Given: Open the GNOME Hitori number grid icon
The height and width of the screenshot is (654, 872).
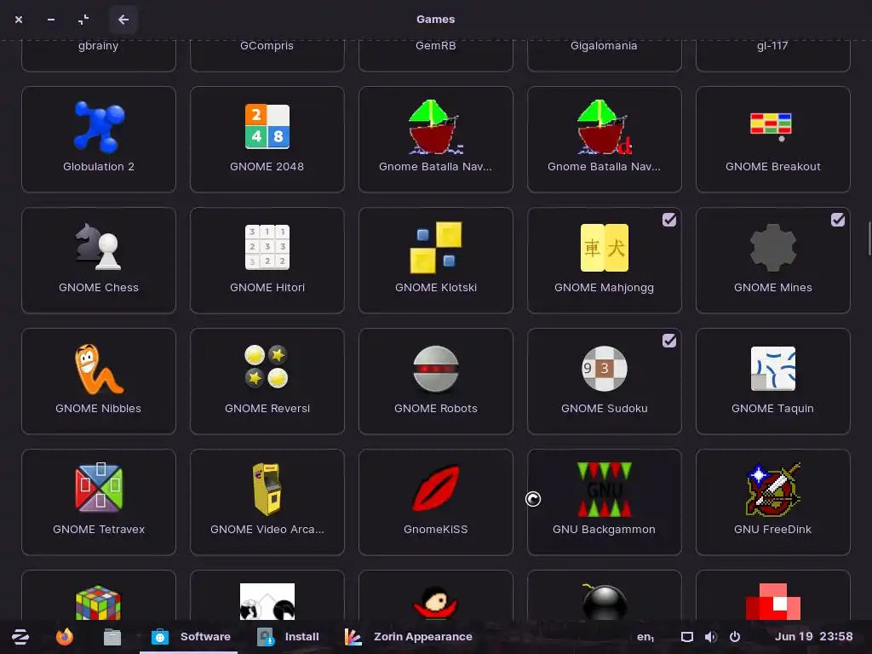Looking at the screenshot, I should (x=267, y=247).
